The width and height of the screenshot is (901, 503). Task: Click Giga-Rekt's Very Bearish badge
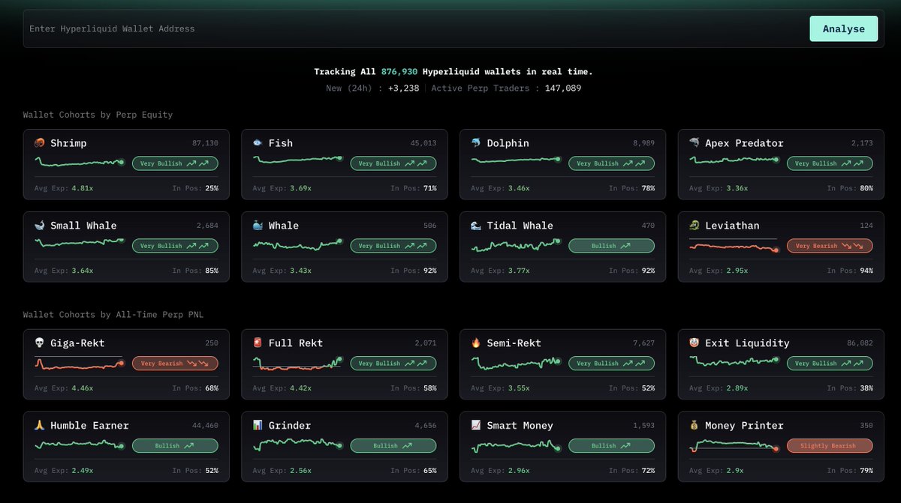click(176, 364)
